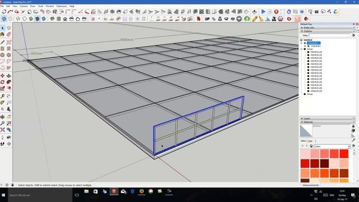Activate the Line pencil tool
This screenshot has height=202, width=359.
pos(2,43)
